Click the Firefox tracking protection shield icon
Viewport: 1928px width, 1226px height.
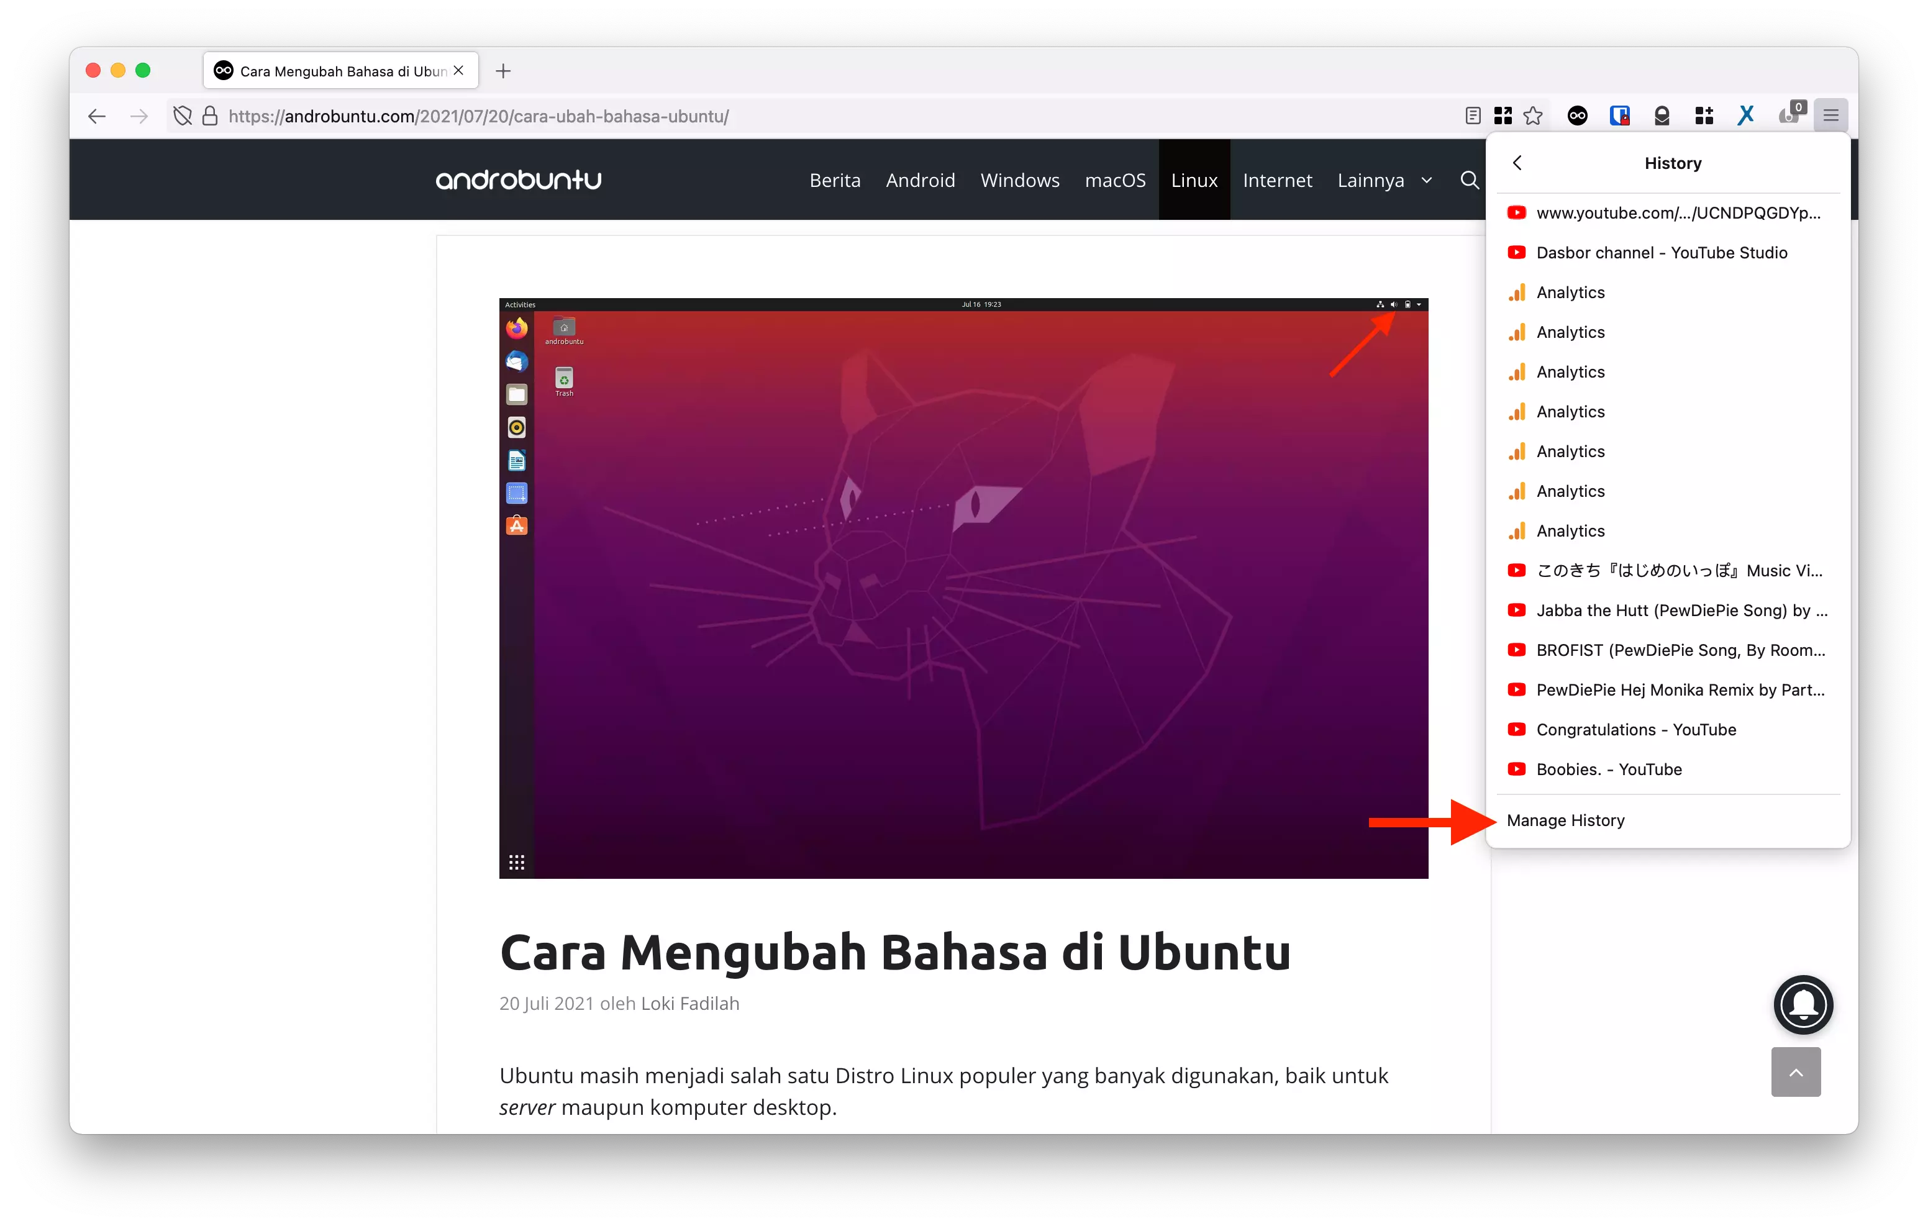[x=184, y=115]
